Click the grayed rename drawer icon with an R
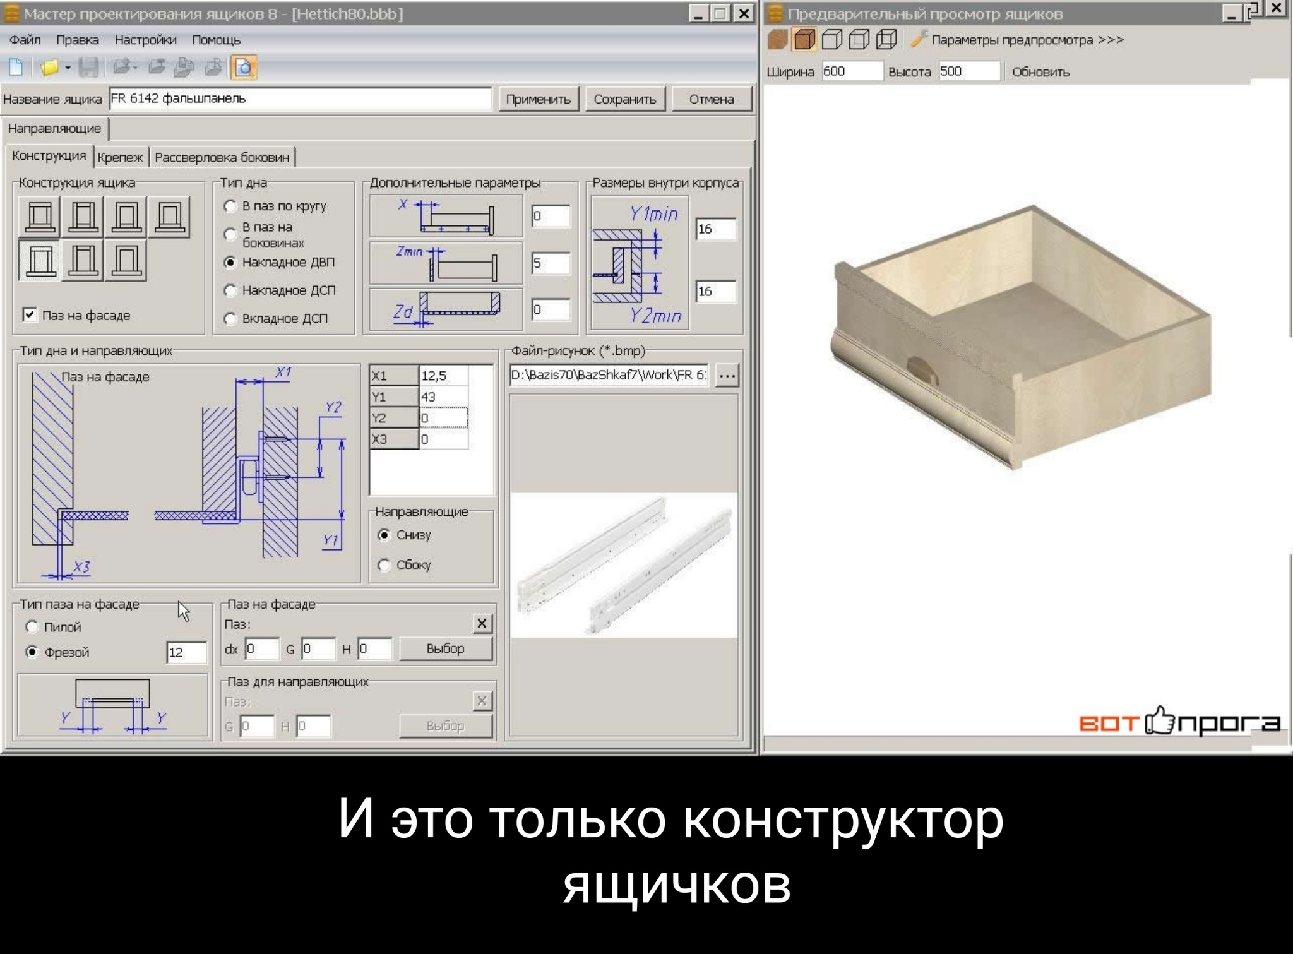 215,67
